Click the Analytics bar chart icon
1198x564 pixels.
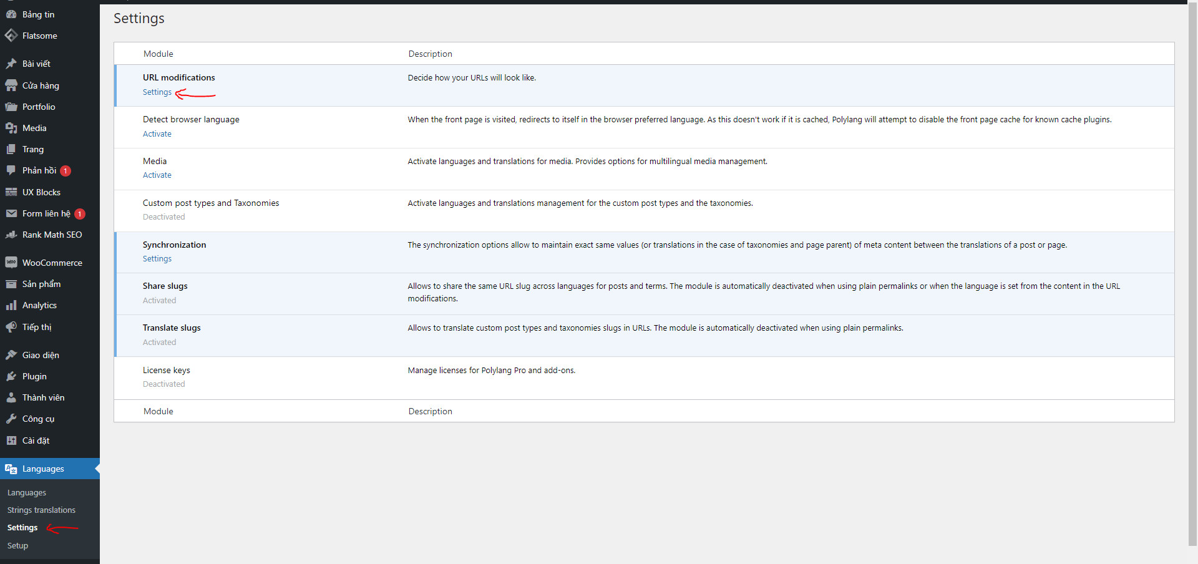pyautogui.click(x=11, y=305)
